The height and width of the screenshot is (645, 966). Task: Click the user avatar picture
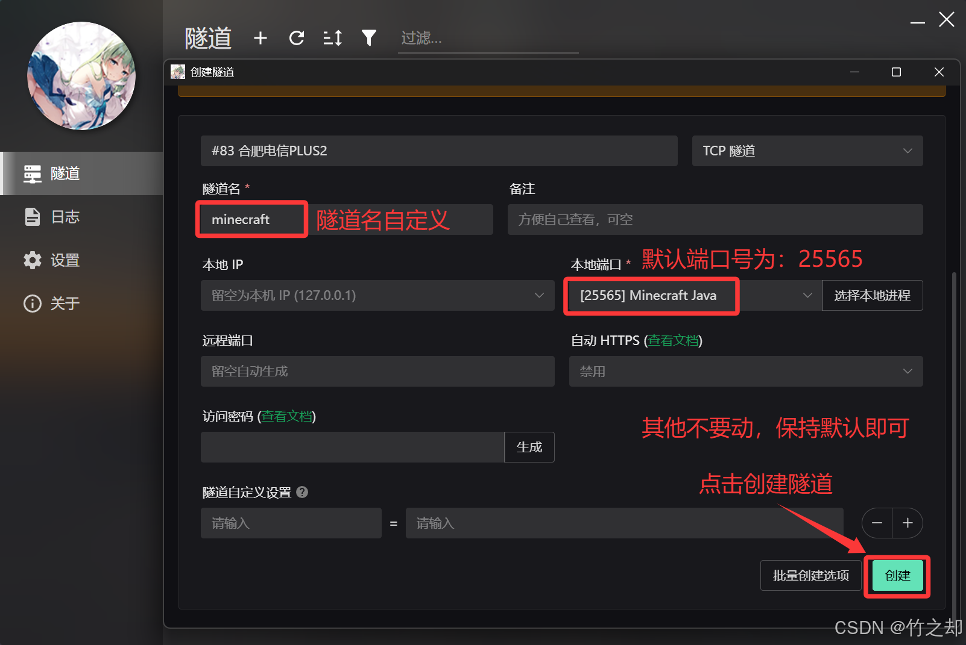81,76
